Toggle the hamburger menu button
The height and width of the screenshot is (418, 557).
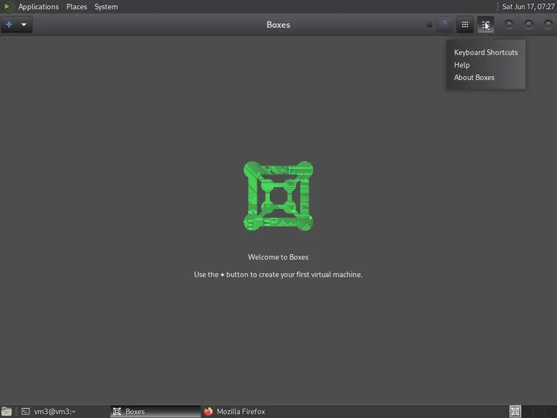pos(485,24)
